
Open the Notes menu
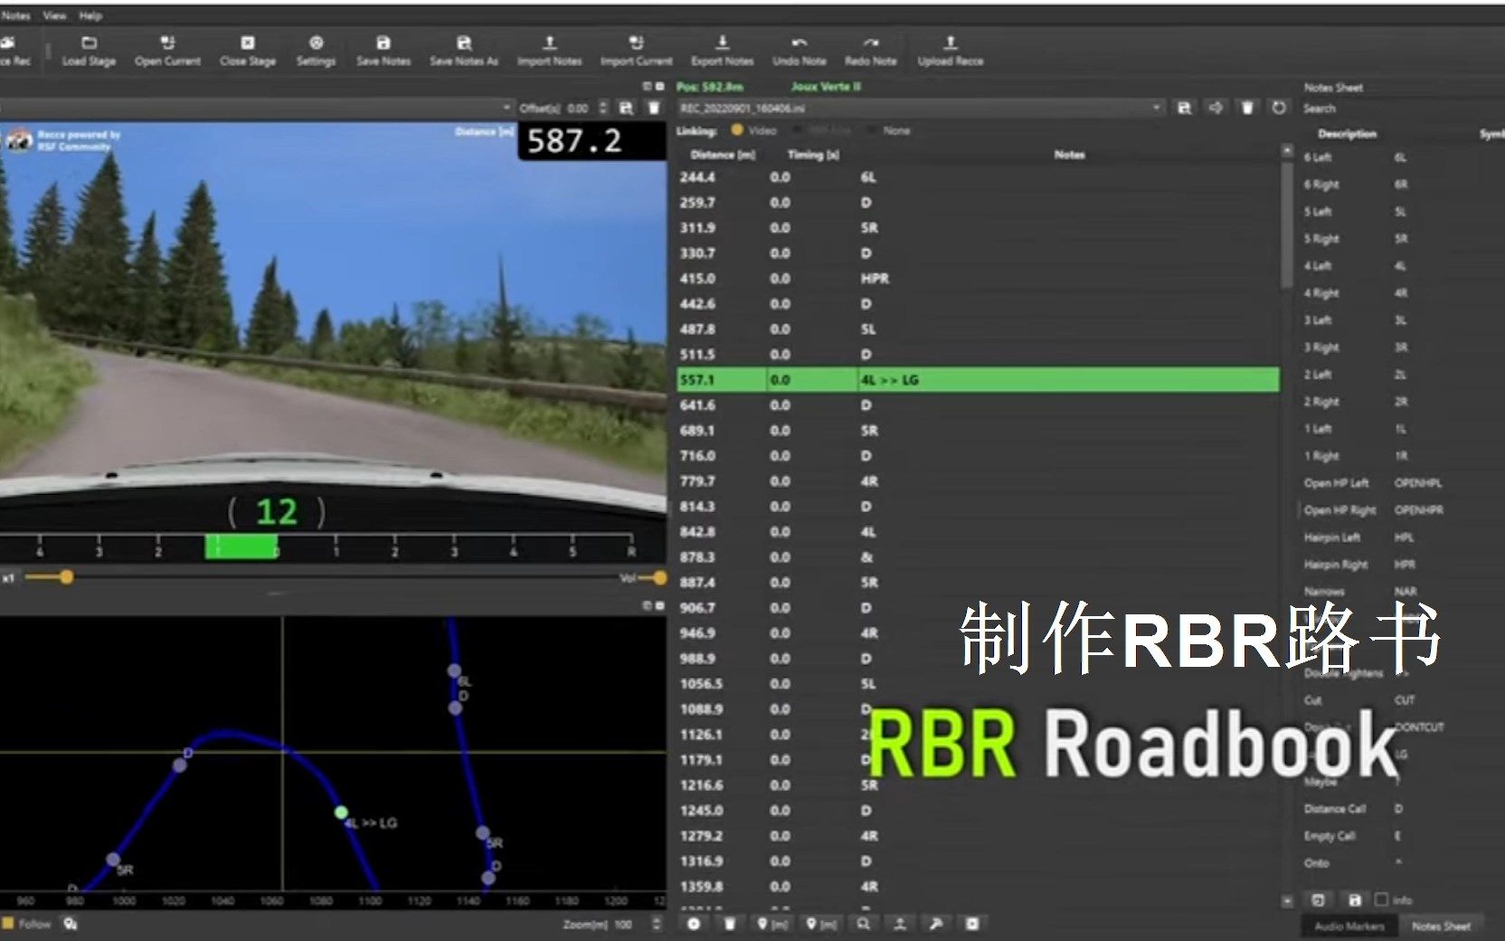pos(14,15)
